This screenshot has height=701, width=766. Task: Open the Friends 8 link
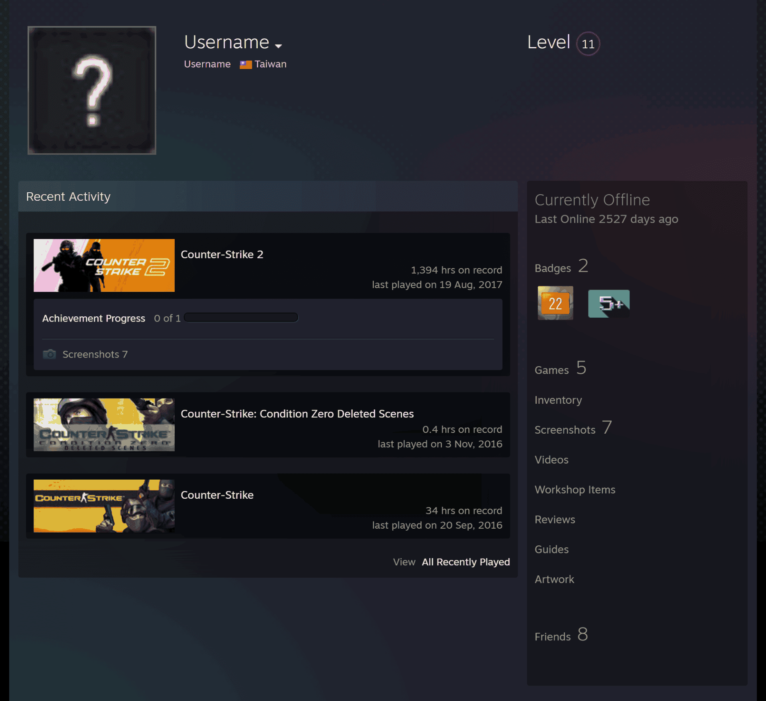click(561, 634)
